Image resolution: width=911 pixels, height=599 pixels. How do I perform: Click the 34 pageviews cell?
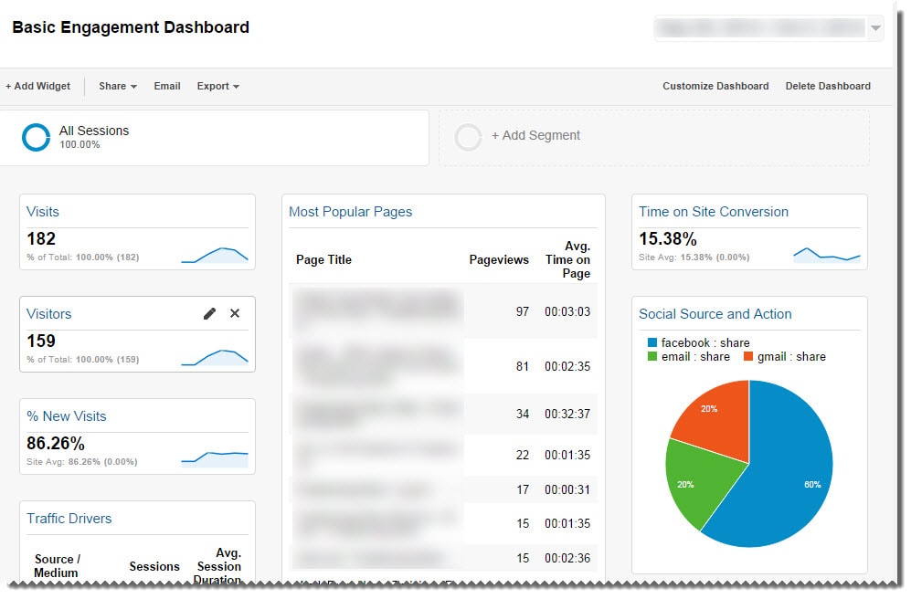523,415
